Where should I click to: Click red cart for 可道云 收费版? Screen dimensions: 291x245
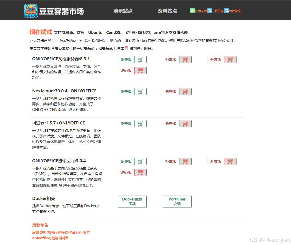click(x=185, y=124)
